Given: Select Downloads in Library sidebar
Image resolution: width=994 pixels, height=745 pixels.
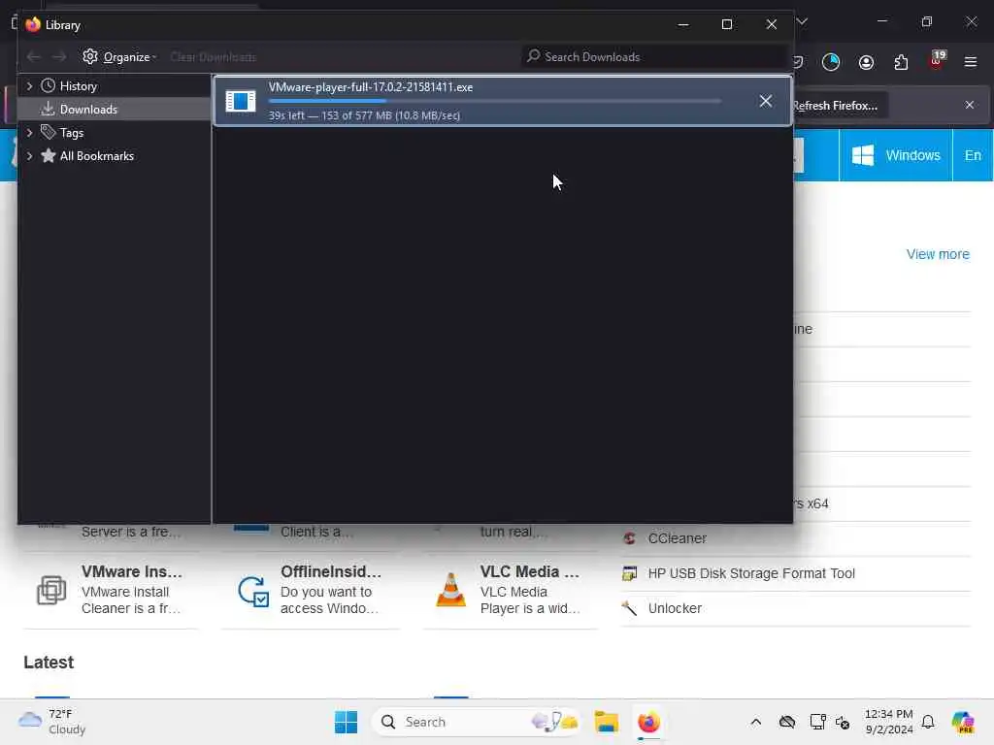Looking at the screenshot, I should tap(88, 110).
